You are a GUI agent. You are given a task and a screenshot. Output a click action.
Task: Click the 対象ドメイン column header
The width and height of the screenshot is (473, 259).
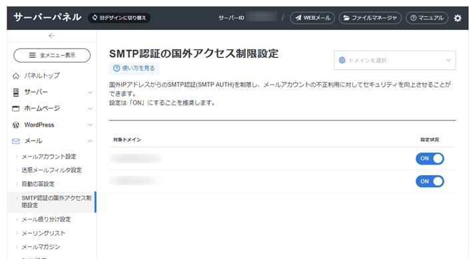[x=127, y=140]
